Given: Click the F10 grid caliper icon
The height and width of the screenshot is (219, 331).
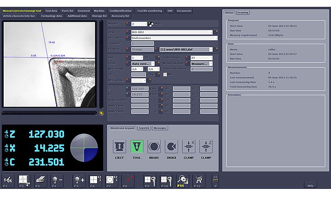Looking at the screenshot, I should point(166,181).
